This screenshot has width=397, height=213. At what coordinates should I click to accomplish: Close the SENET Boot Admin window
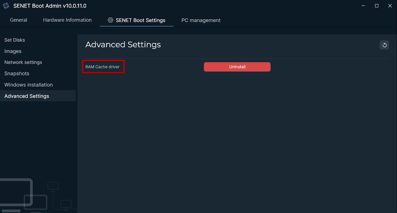[x=390, y=6]
